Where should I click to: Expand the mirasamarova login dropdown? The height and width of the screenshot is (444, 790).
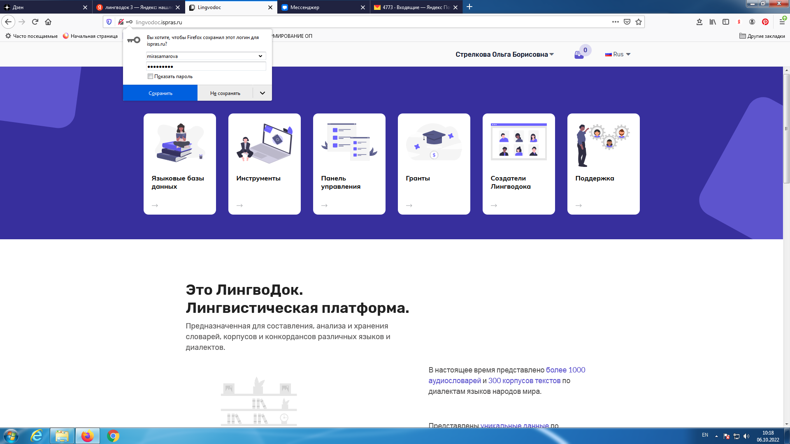pyautogui.click(x=260, y=56)
